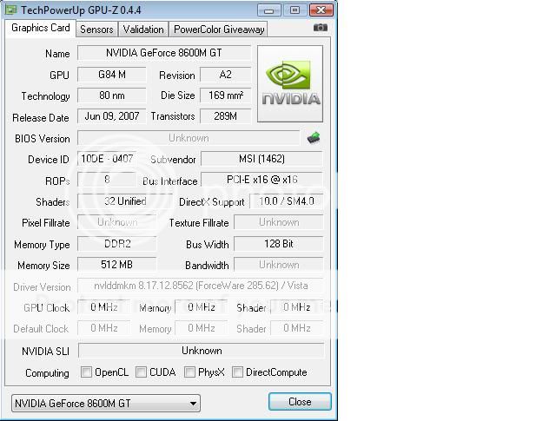Click the Subvendor MSI field
Image resolution: width=556 pixels, height=421 pixels.
click(x=261, y=159)
